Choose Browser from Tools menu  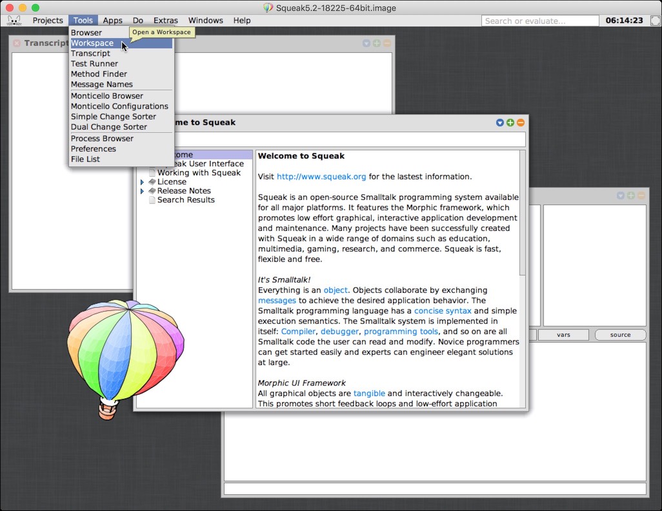coord(121,32)
